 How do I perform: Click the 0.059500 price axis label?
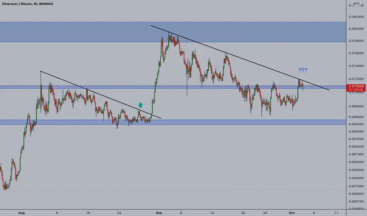point(356,170)
